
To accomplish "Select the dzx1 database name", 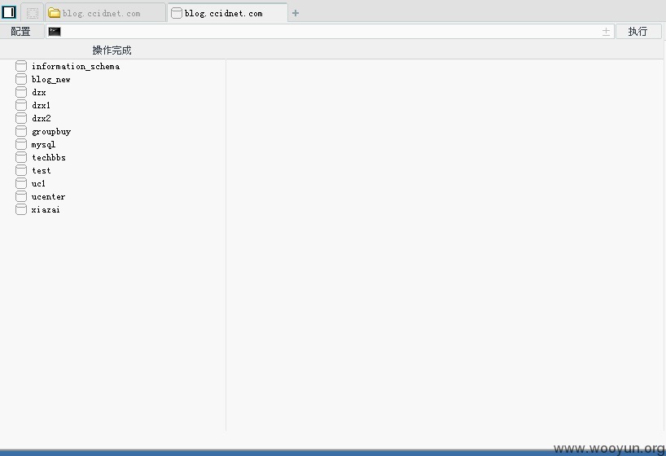I will [41, 105].
